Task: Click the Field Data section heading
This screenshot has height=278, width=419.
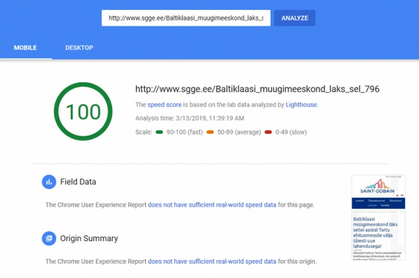Action: click(78, 182)
